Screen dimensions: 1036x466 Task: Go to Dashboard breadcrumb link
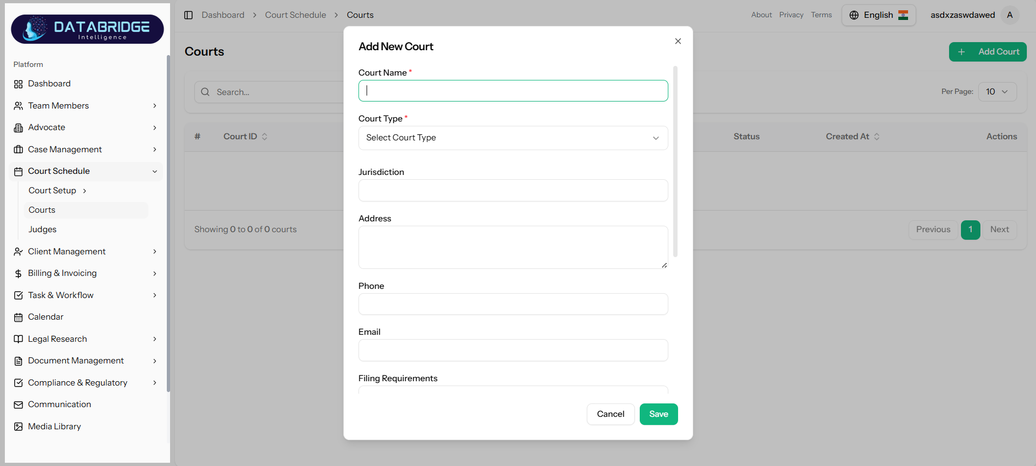click(223, 15)
